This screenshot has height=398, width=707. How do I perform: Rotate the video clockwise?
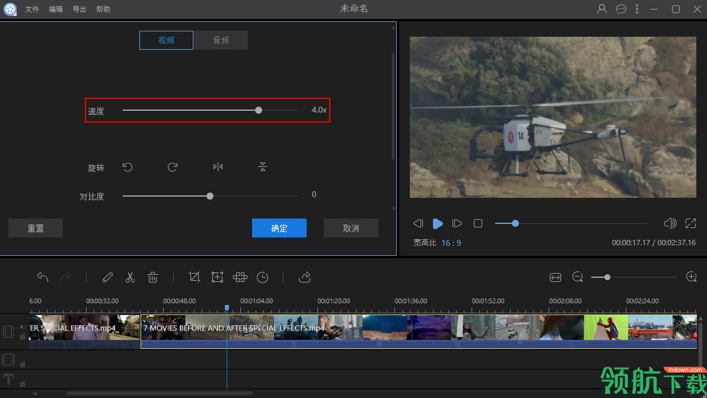[173, 167]
